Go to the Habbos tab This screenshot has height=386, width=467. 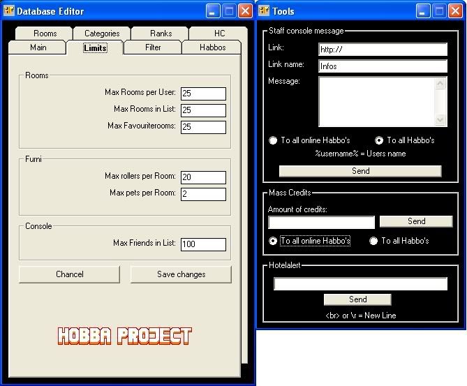pyautogui.click(x=212, y=47)
